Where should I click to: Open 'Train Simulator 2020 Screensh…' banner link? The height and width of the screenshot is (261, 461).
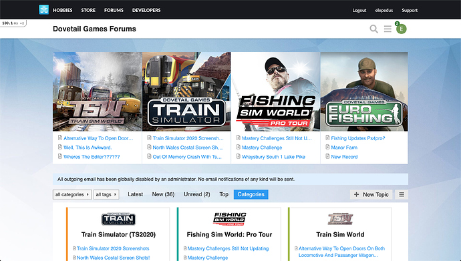tap(188, 138)
